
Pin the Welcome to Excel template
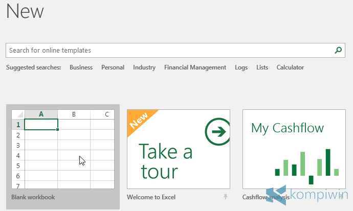(x=225, y=197)
